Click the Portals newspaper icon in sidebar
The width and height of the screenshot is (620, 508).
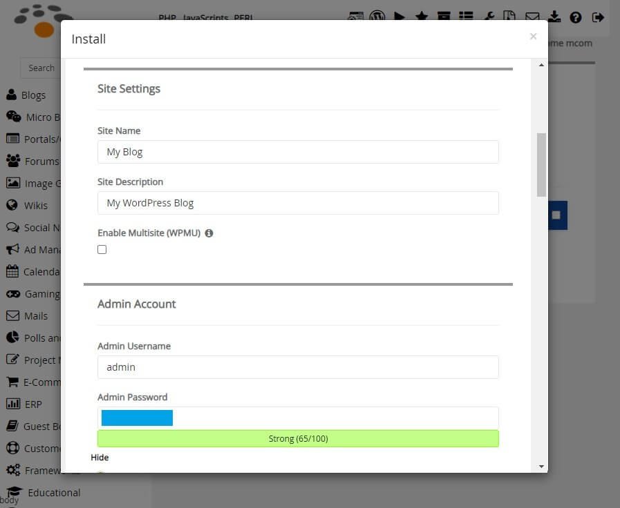click(x=12, y=139)
